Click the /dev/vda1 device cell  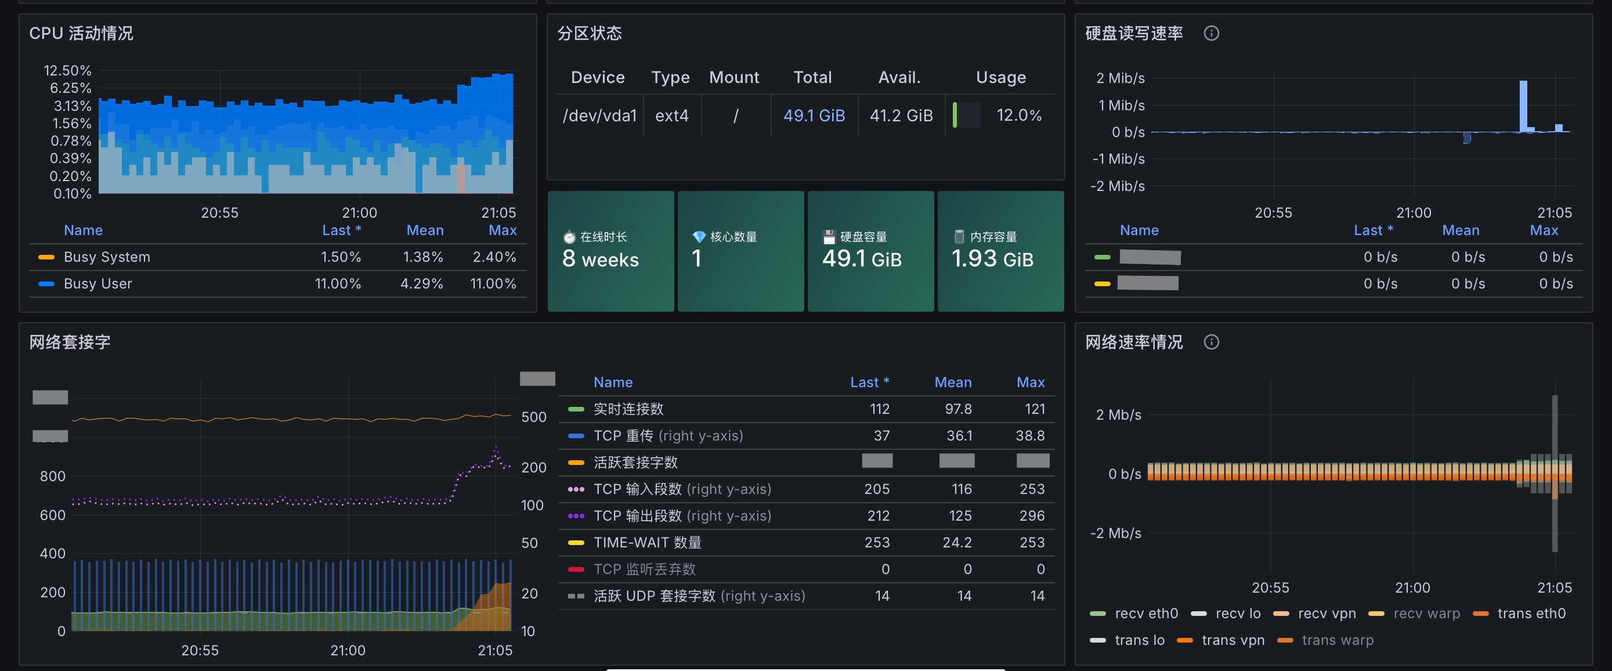pos(599,116)
